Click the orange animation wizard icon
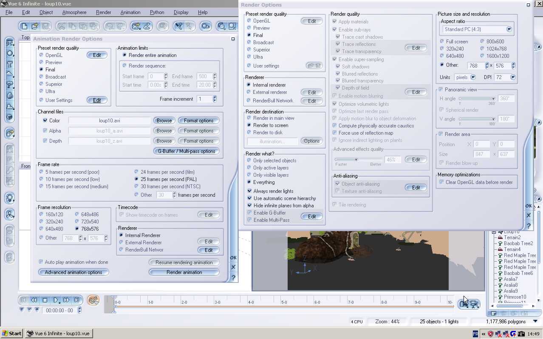Image resolution: width=543 pixels, height=339 pixels. coord(93,300)
